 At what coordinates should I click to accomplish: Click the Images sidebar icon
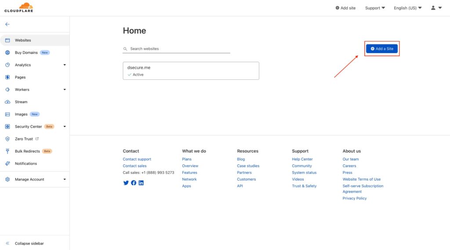pyautogui.click(x=7, y=114)
